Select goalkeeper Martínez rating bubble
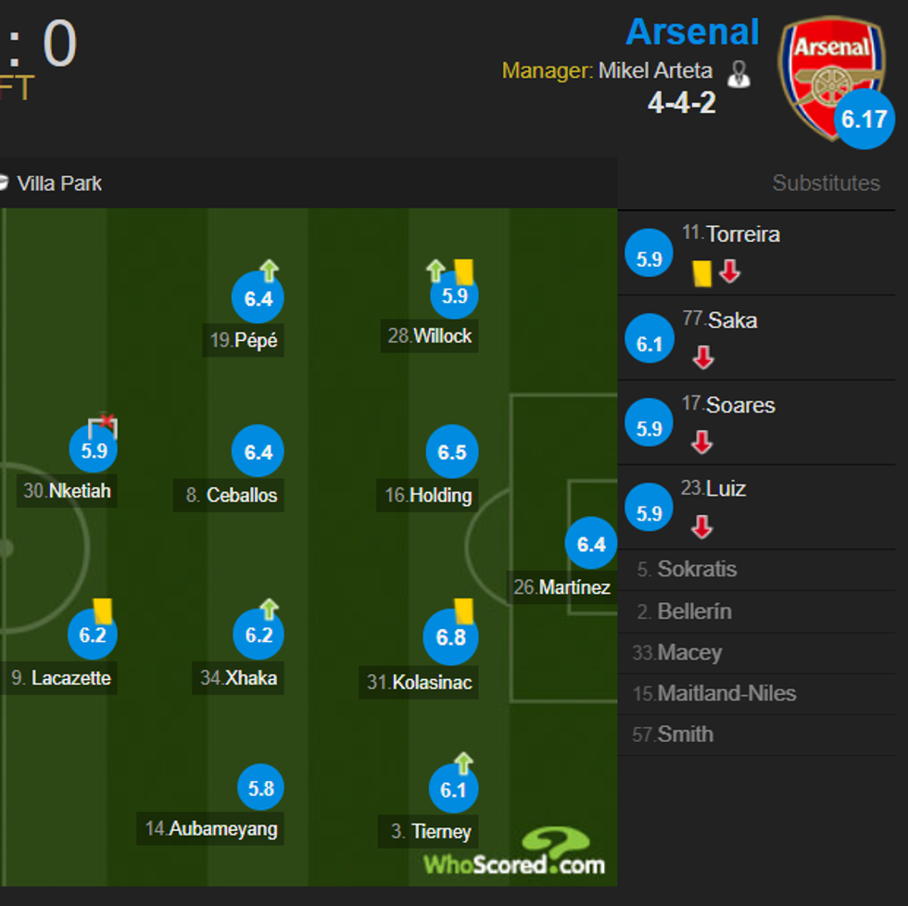Viewport: 908px width, 906px height. (591, 543)
